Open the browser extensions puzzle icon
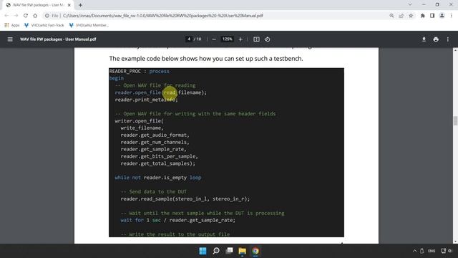 pyautogui.click(x=422, y=16)
